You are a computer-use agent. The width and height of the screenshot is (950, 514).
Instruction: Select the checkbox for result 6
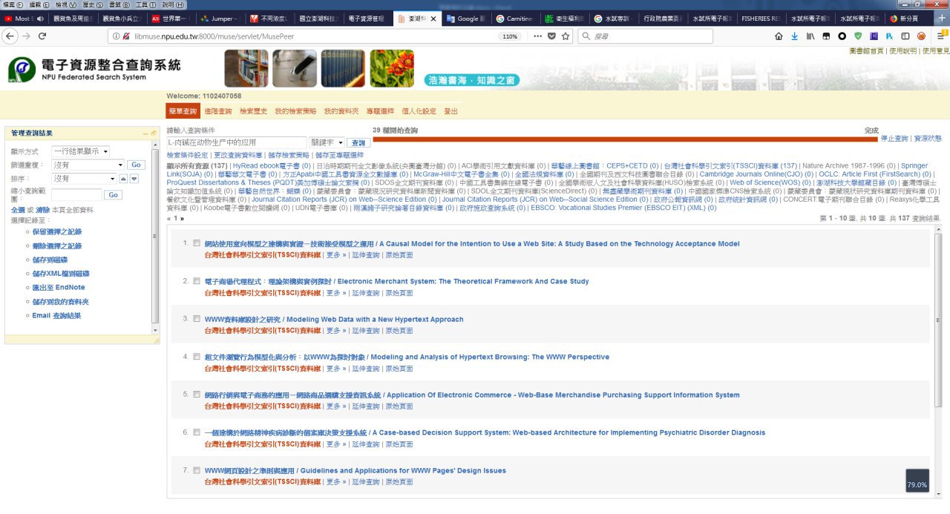pos(197,432)
